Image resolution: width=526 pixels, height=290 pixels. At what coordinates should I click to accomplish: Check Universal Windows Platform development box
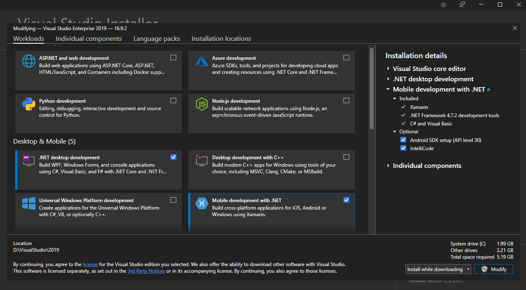click(173, 200)
